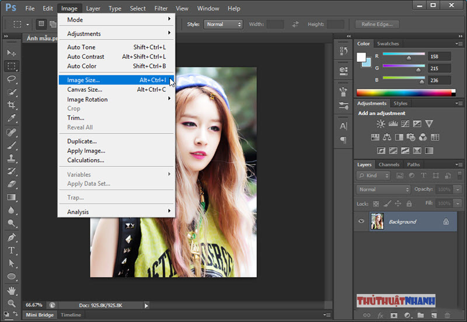Select the Crop tool
The image size is (467, 322).
(12, 106)
